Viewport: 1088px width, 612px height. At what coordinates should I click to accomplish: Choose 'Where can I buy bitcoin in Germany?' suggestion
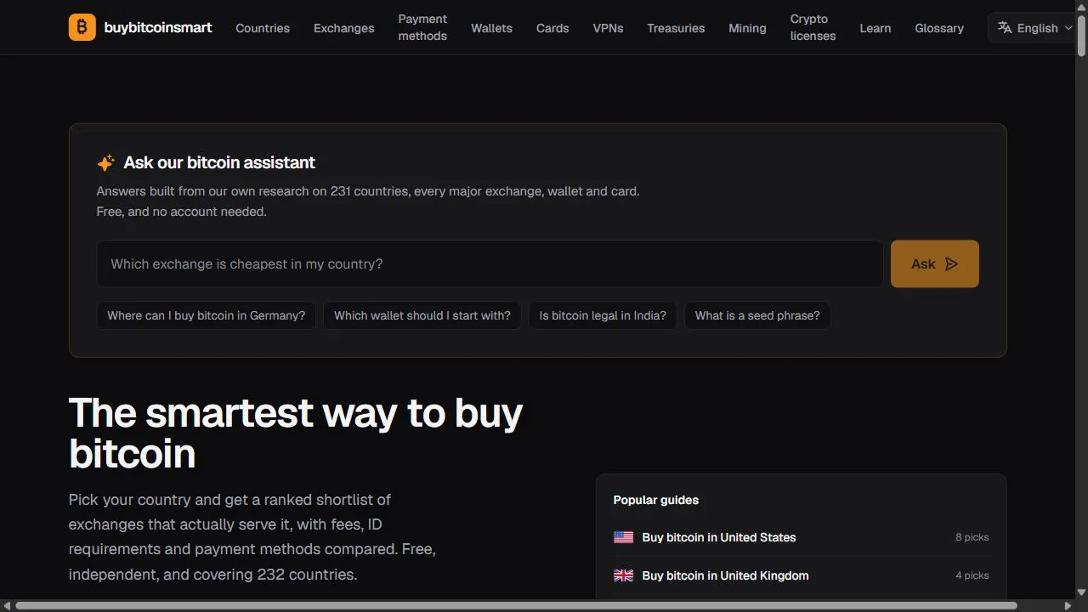click(x=207, y=315)
